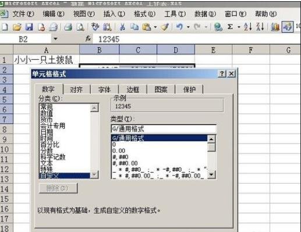The width and height of the screenshot is (301, 232).
Task: Insert hyperlink with the globe icon
Action: (x=218, y=27)
